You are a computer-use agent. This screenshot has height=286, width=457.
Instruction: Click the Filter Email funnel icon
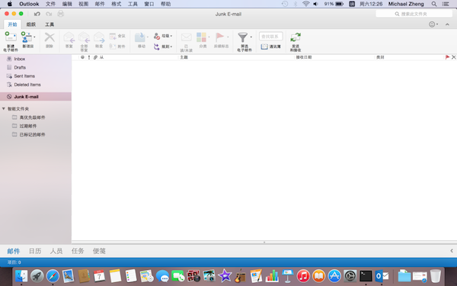pos(242,37)
